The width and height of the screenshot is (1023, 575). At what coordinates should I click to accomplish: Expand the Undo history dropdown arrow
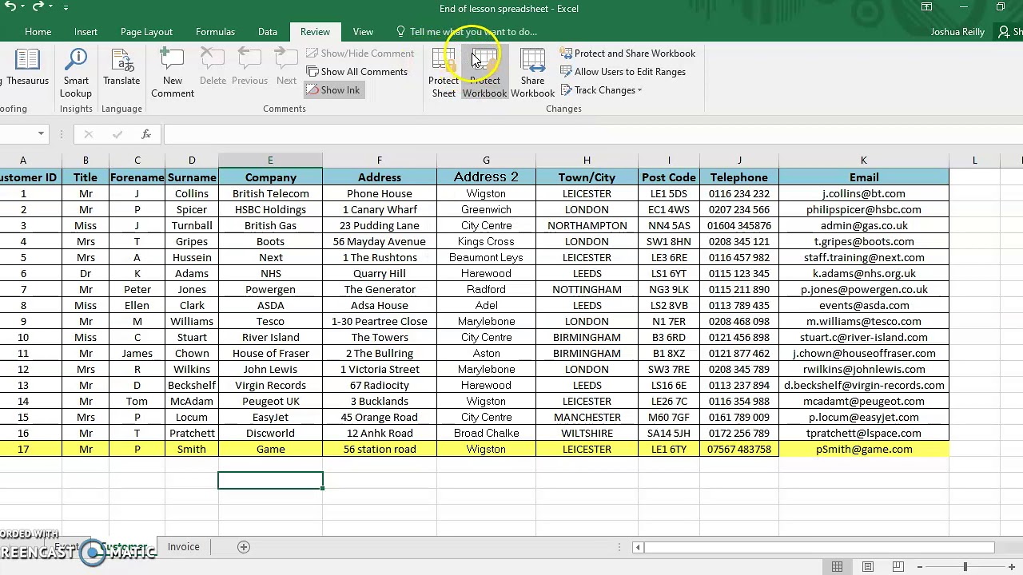pyautogui.click(x=22, y=7)
